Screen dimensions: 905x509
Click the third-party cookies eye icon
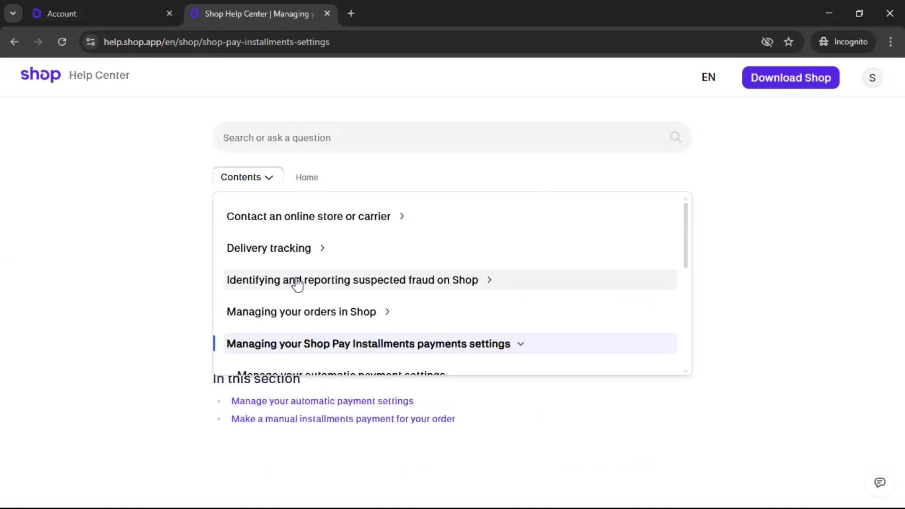pos(767,42)
